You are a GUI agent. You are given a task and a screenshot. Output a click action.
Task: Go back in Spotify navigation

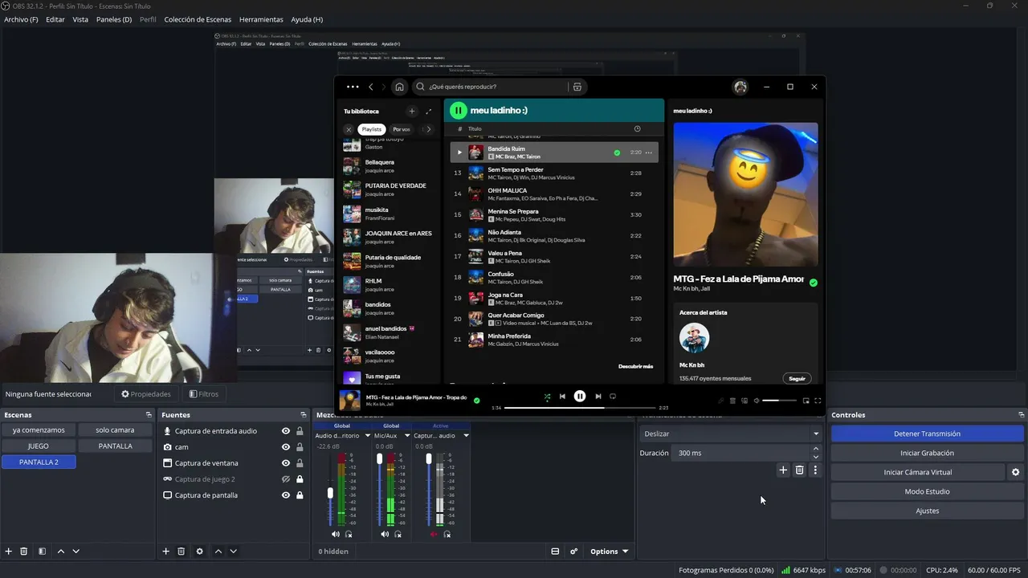371,87
